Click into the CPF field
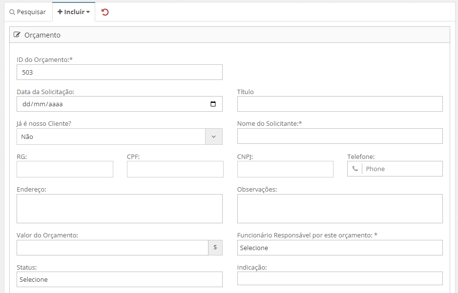Image resolution: width=458 pixels, height=293 pixels. tap(175, 169)
